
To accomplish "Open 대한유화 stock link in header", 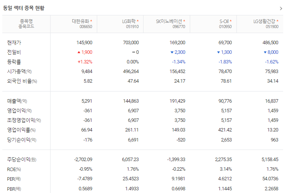I will point(81,21).
